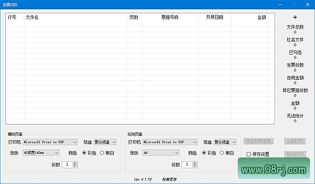Decrease landscape page copies by one
Viewport: 315px width, 184px height.
[x=75, y=166]
